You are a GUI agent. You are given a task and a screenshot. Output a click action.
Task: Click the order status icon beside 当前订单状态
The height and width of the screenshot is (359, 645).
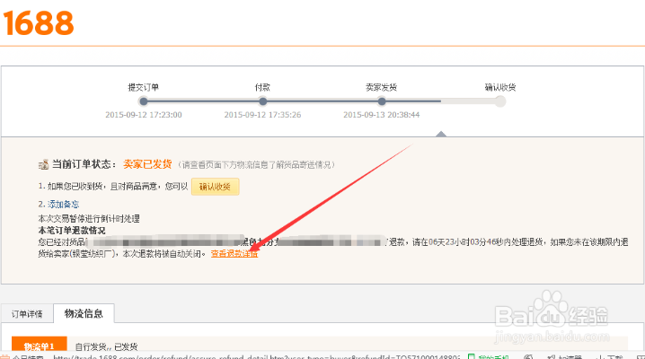pyautogui.click(x=44, y=165)
